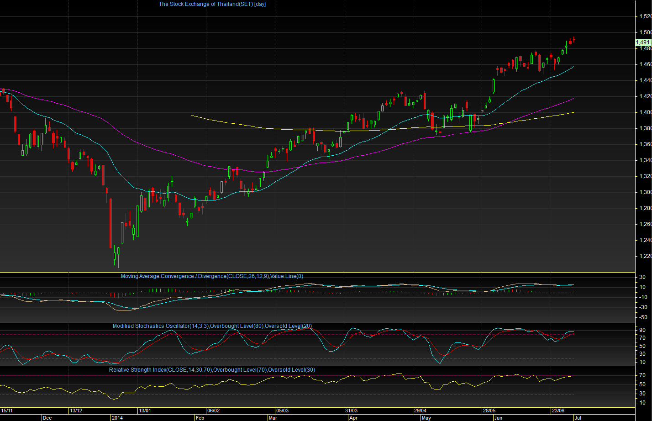Screen dimensions: 652x421
Task: Click the '-10' value on the MACD scale
Action: (642, 297)
